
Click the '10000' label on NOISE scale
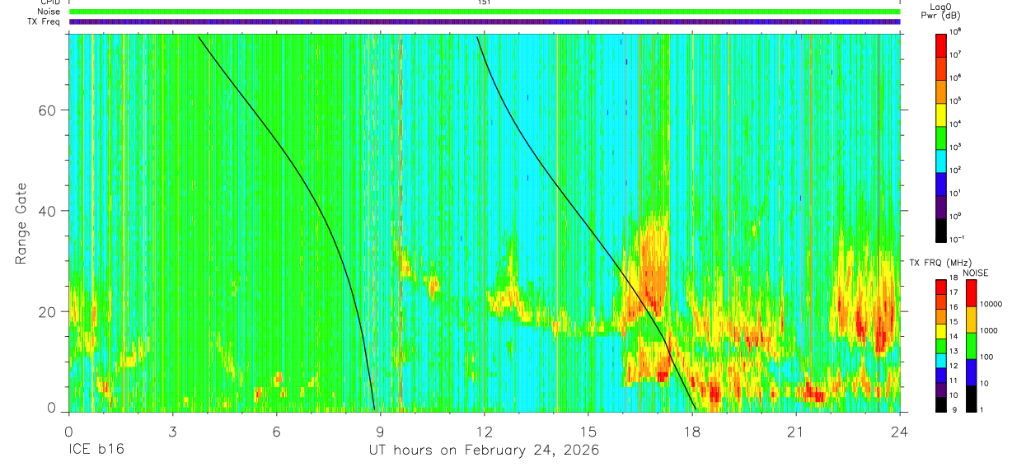[x=991, y=306]
